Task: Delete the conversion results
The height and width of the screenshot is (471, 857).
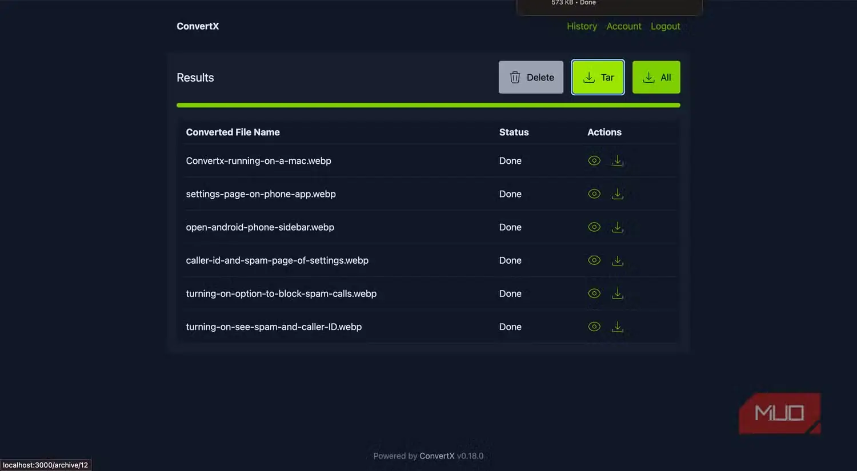Action: coord(531,77)
